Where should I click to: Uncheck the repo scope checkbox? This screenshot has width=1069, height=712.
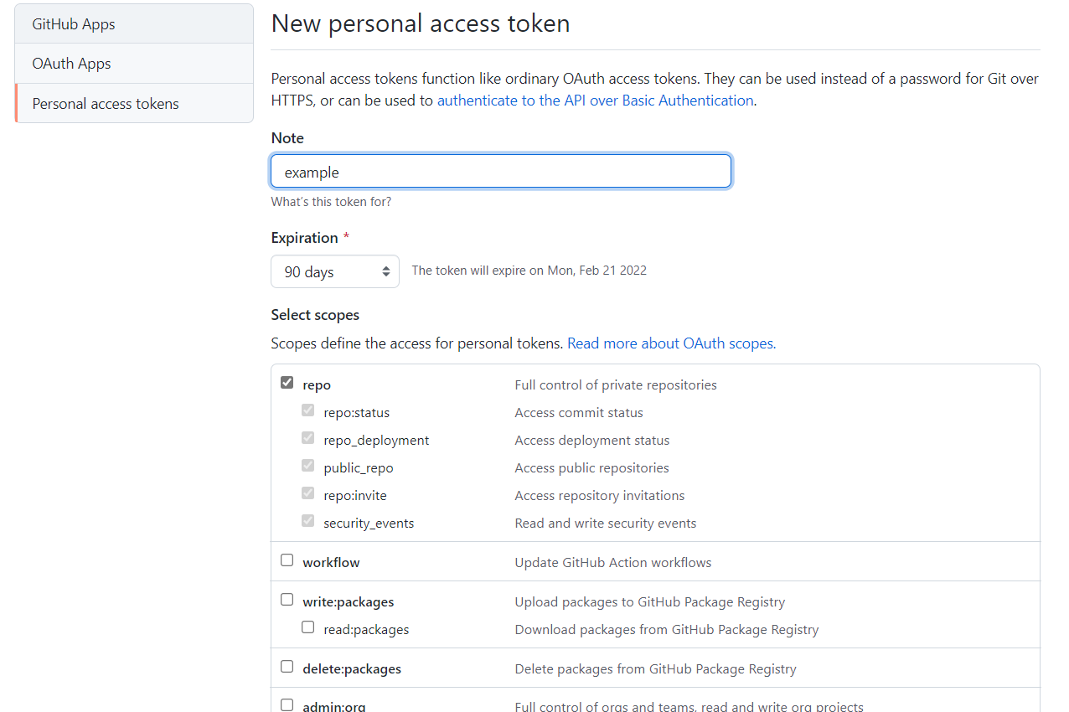pos(287,383)
